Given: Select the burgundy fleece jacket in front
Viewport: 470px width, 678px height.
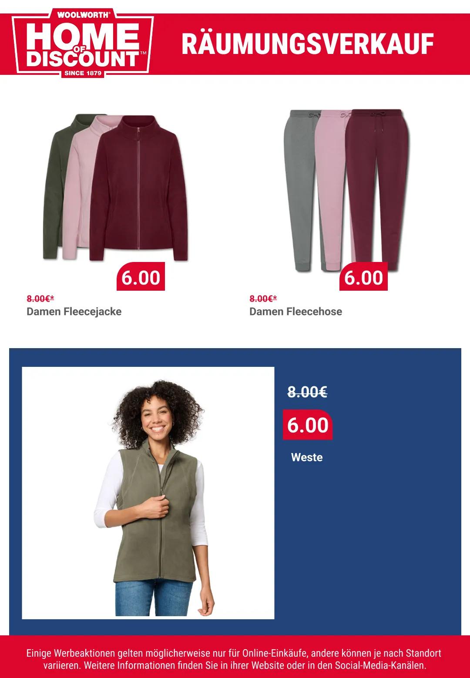Looking at the screenshot, I should (x=138, y=188).
